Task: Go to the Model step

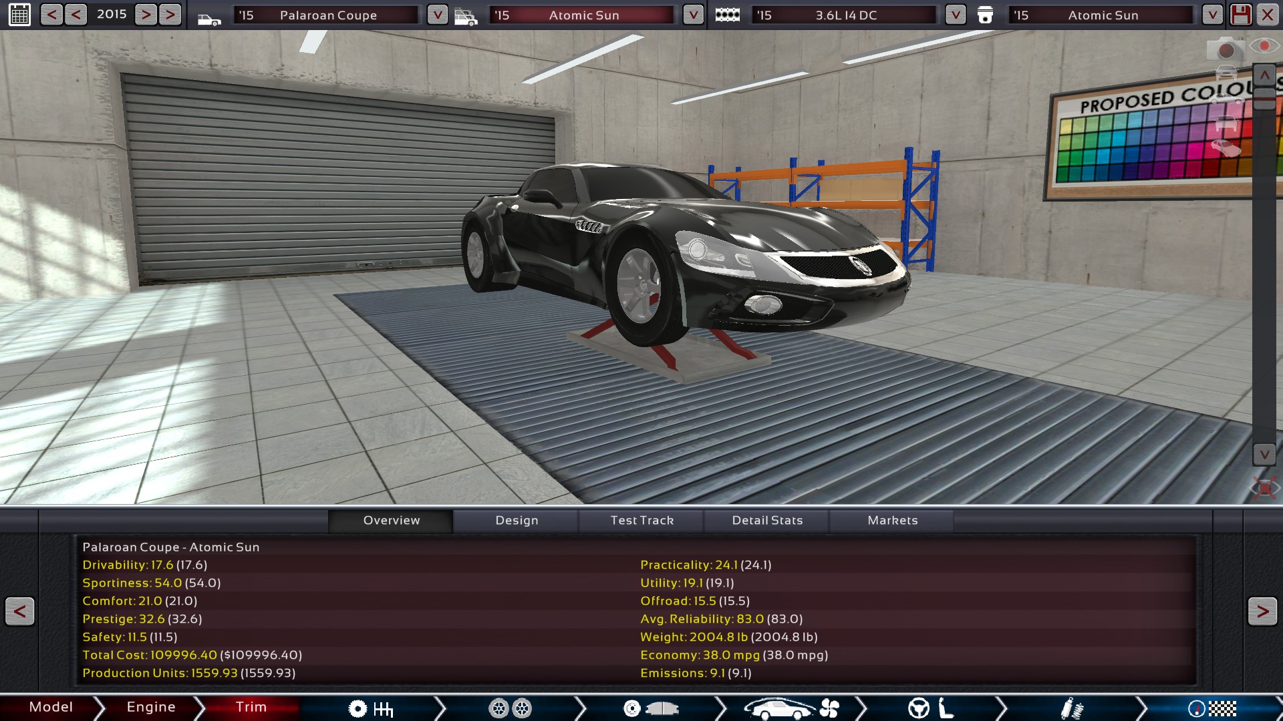Action: tap(51, 708)
